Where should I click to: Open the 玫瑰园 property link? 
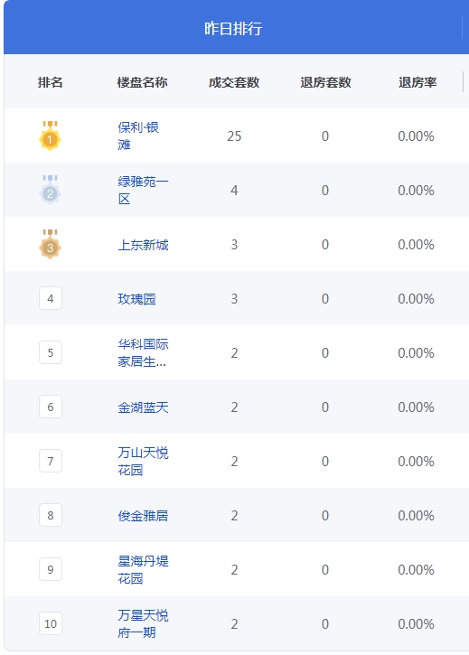(x=136, y=299)
